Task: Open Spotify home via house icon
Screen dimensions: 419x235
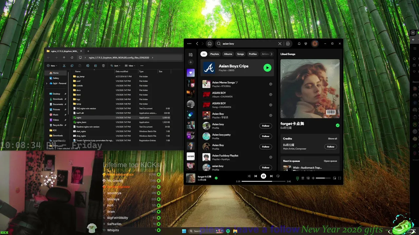Action: [x=209, y=43]
